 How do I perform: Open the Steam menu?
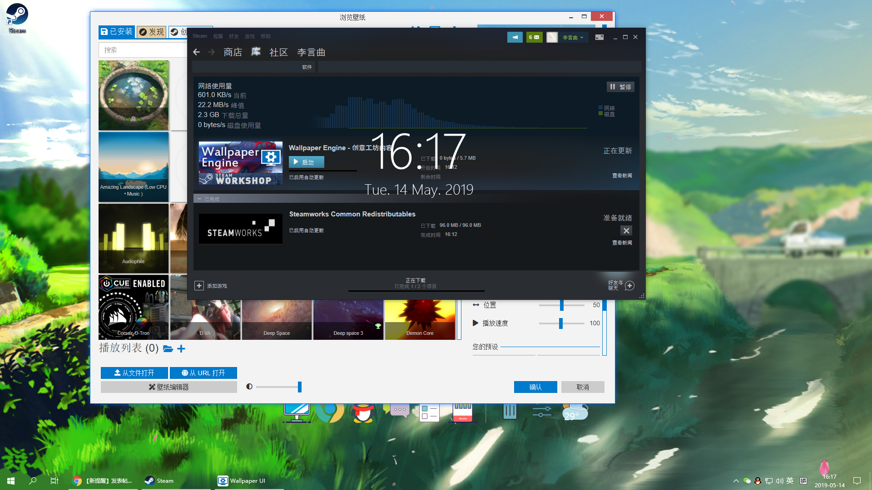pyautogui.click(x=199, y=36)
